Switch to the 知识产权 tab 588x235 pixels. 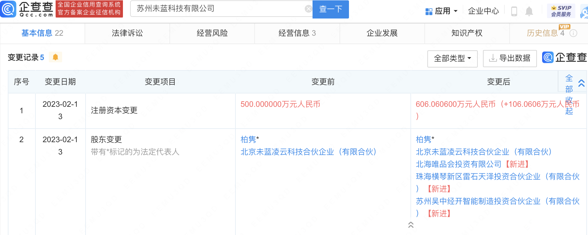click(x=467, y=33)
